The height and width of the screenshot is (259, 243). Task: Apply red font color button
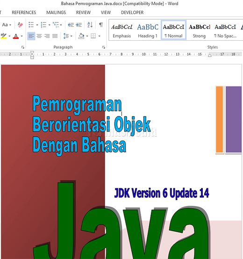click(16, 36)
